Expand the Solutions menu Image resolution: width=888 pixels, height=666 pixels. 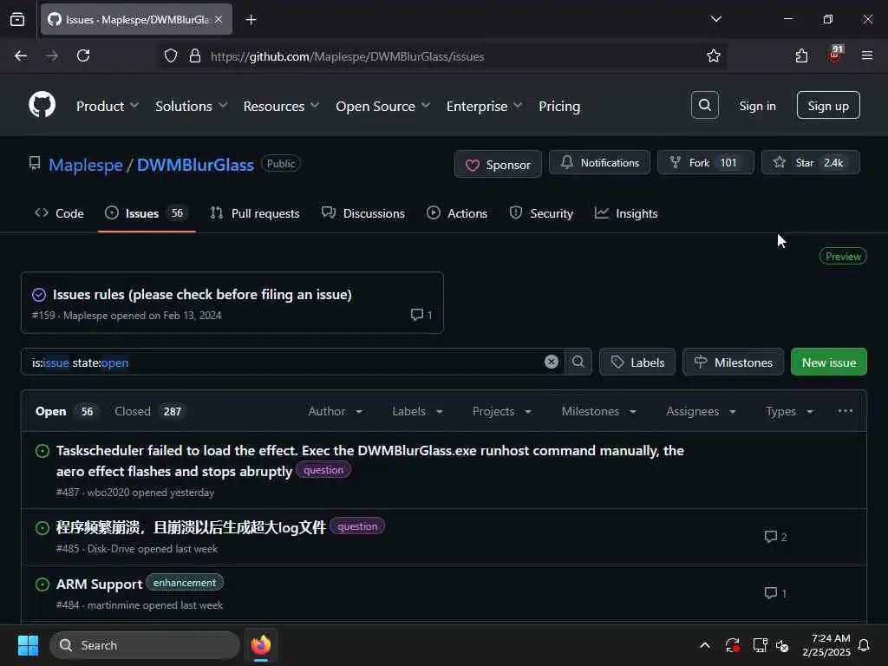point(191,106)
